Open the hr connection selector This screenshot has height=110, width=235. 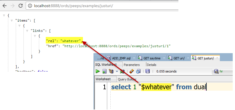(223, 71)
